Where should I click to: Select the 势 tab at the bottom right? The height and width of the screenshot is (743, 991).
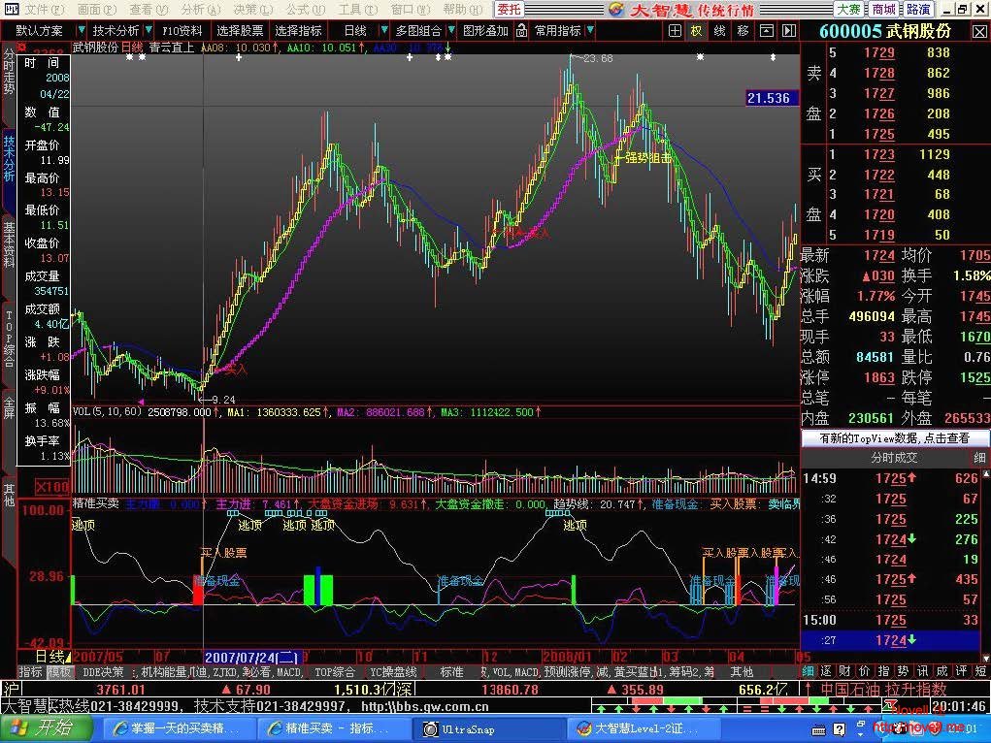[x=903, y=671]
